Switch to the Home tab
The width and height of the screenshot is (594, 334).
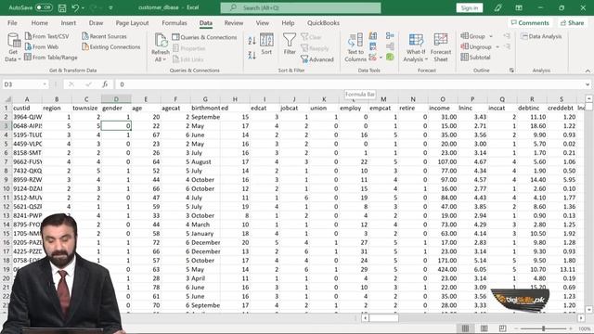point(39,22)
